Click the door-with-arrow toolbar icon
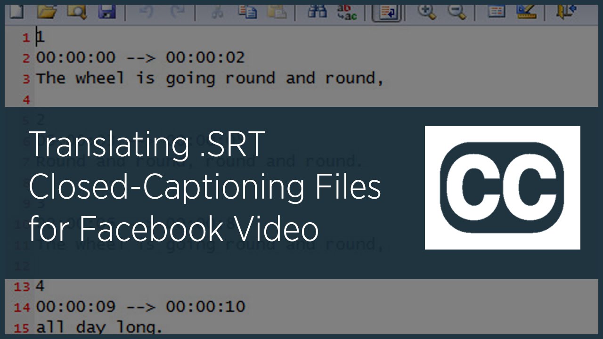 (566, 11)
